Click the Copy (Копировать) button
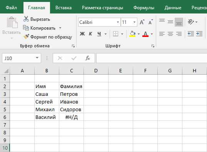 pyautogui.click(x=39, y=28)
